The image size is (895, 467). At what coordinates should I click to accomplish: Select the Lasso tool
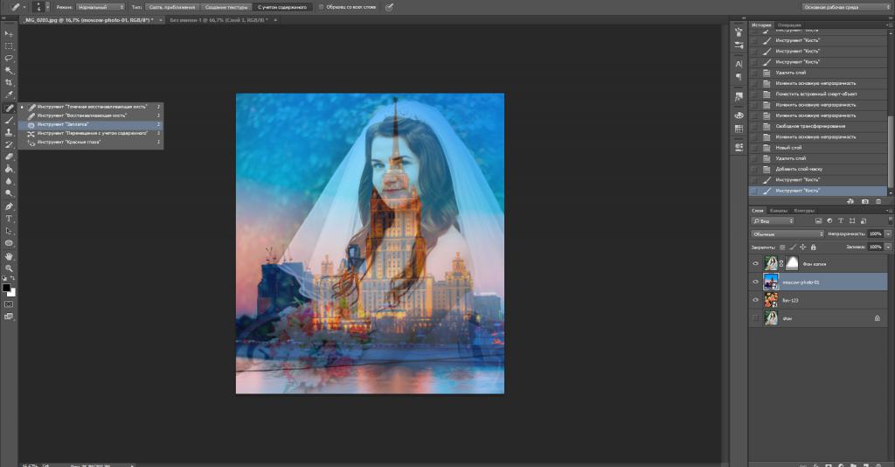pyautogui.click(x=9, y=58)
